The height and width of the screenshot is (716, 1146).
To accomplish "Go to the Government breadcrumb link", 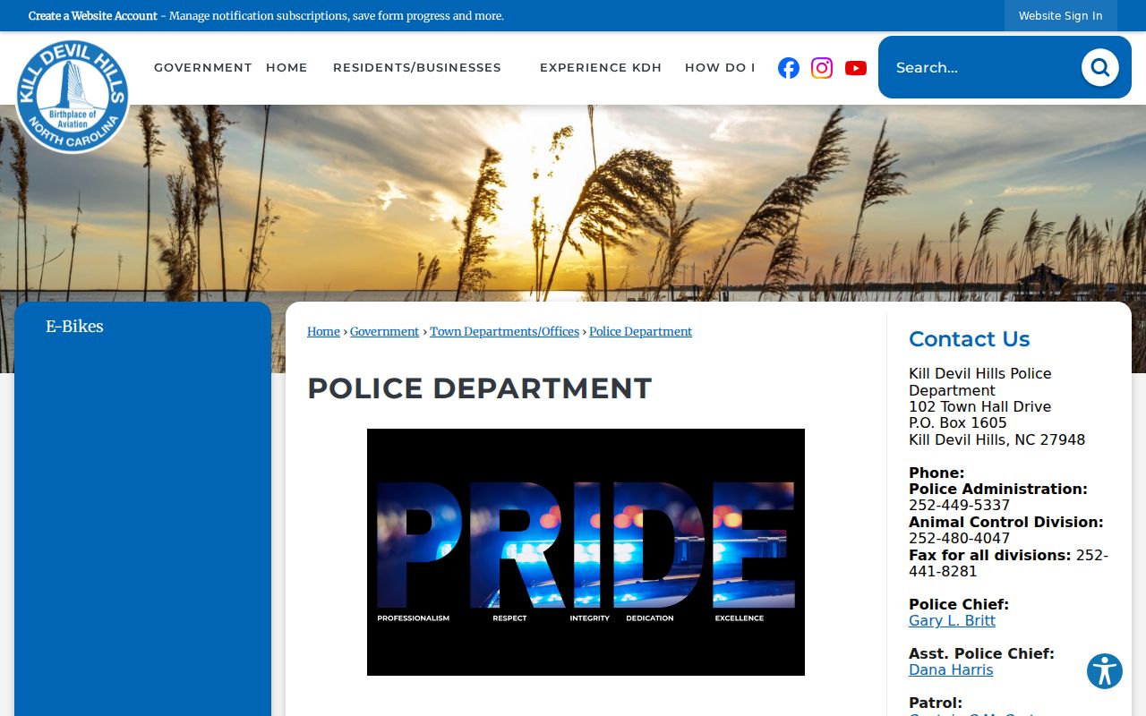I will pos(384,331).
